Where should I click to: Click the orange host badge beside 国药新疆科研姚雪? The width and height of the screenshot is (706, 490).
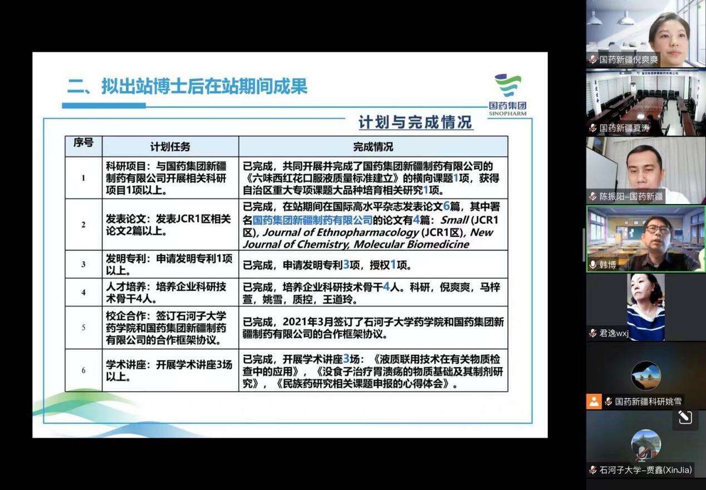[x=594, y=401]
